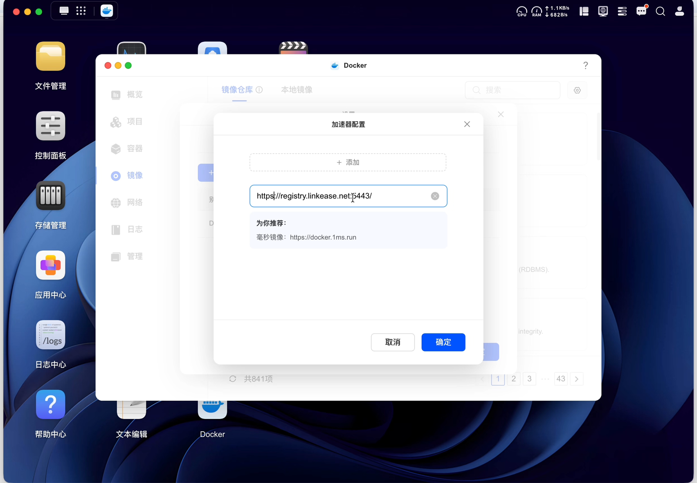Image resolution: width=697 pixels, height=483 pixels.
Task: Clear the accelerator URL field
Action: (x=435, y=196)
